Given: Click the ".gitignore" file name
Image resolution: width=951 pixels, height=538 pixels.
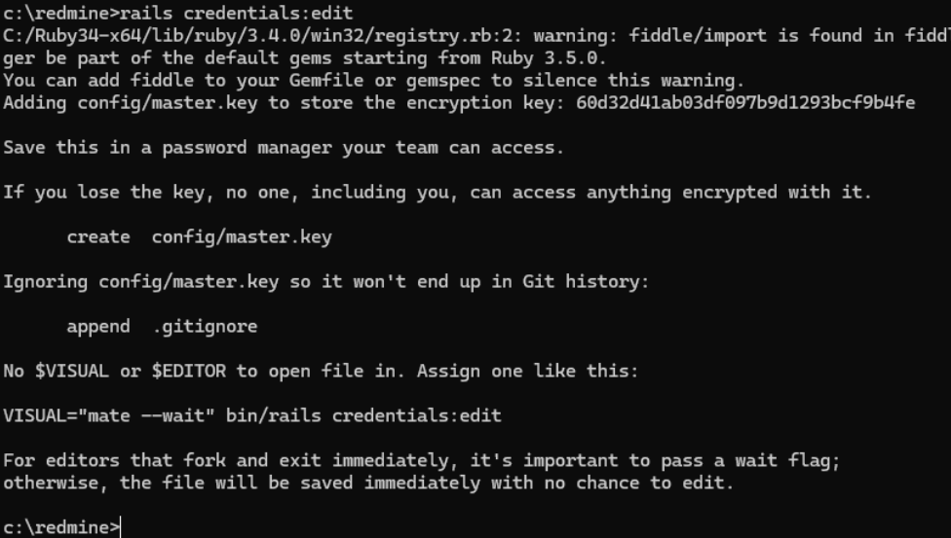Looking at the screenshot, I should click(x=205, y=326).
